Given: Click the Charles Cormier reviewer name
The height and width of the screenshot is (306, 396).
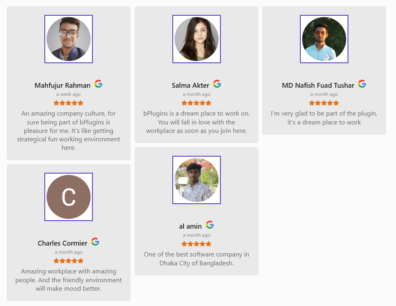Looking at the screenshot, I should (63, 243).
